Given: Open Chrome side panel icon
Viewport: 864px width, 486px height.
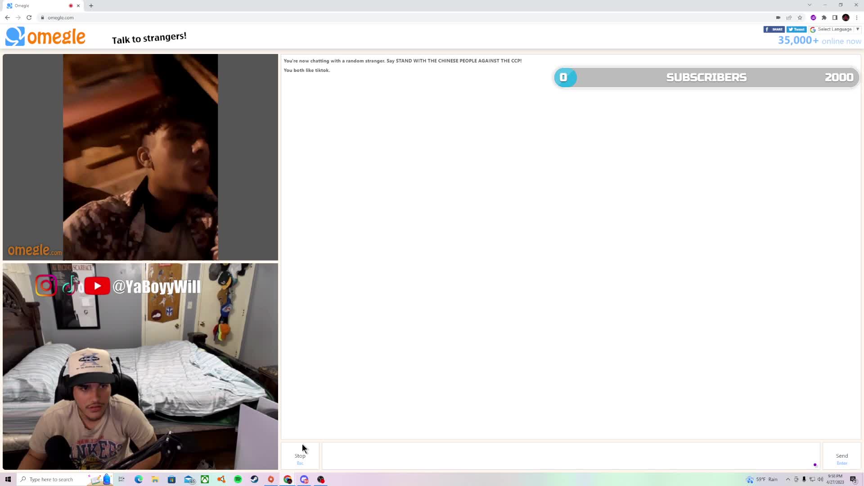Looking at the screenshot, I should pyautogui.click(x=835, y=18).
